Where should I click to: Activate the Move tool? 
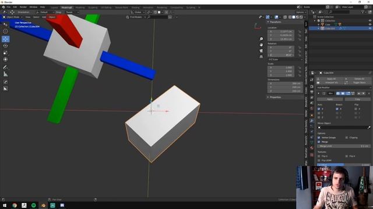(x=5, y=39)
